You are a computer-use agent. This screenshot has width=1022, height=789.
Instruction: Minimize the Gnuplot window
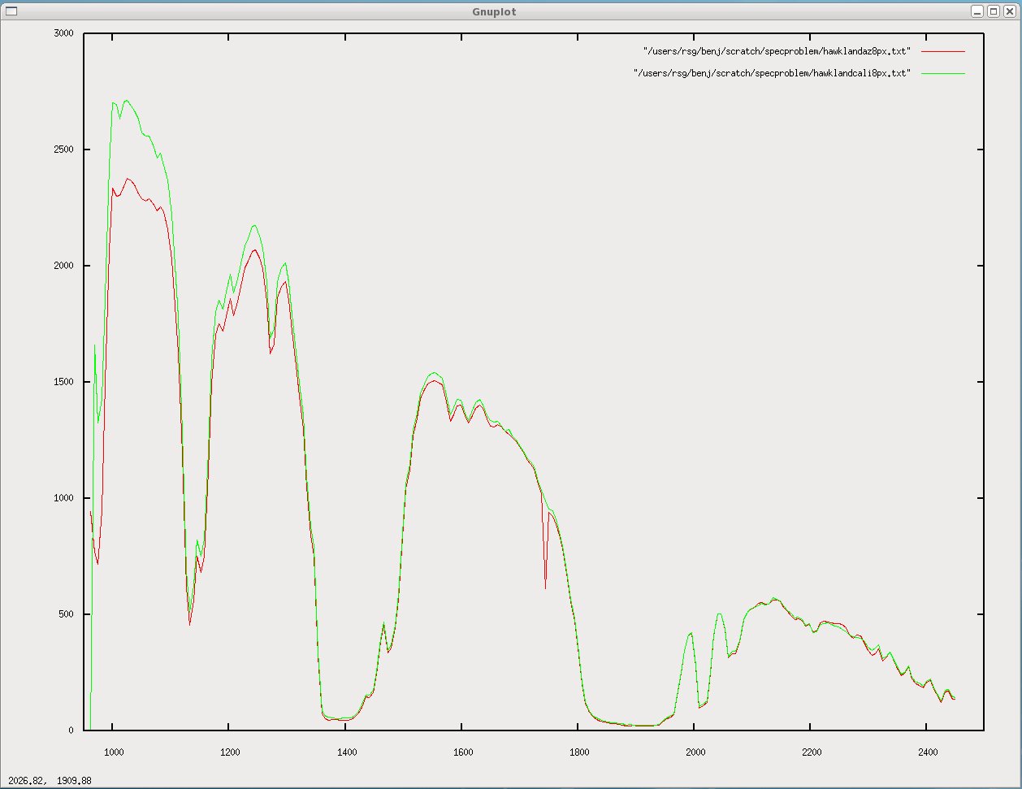(x=977, y=11)
